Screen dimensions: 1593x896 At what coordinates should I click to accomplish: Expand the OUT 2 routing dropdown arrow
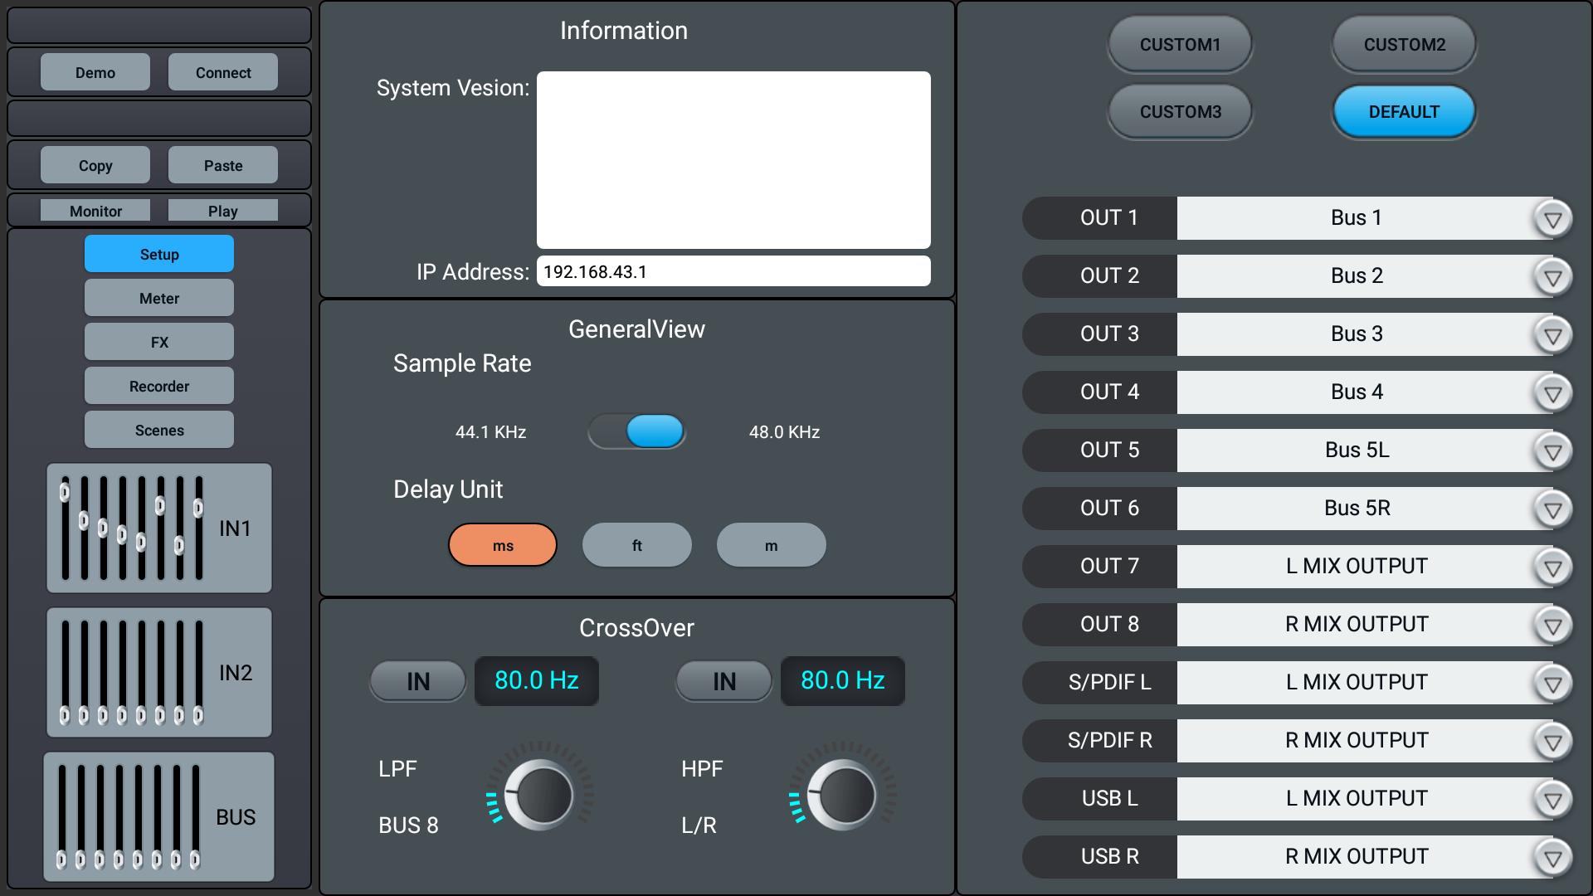1552,277
